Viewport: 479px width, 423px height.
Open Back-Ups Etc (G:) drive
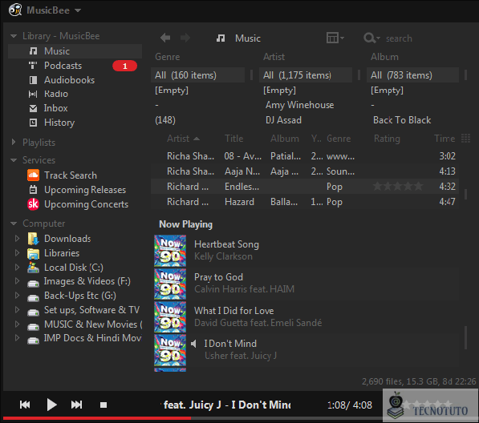(x=80, y=296)
